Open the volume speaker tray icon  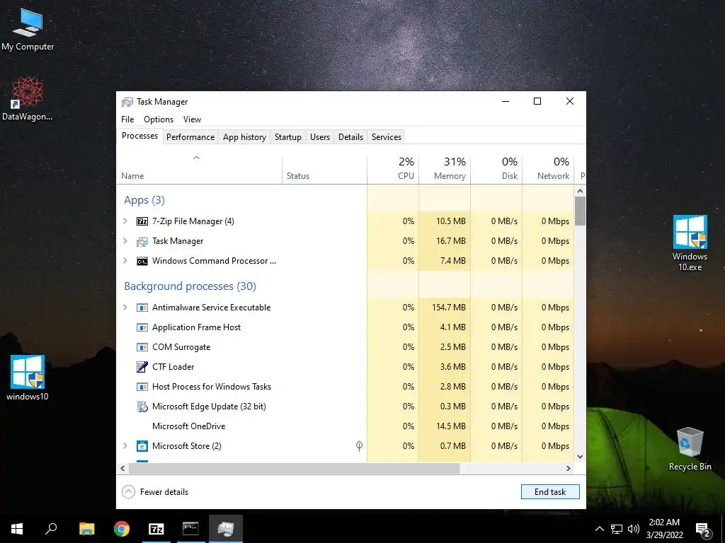634,529
